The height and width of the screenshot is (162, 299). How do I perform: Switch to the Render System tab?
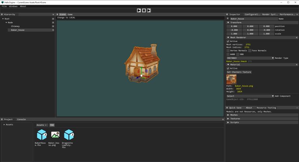coord(270,15)
